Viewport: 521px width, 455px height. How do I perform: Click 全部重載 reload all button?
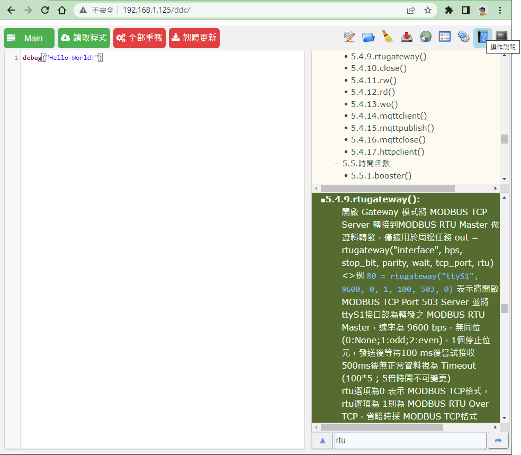(140, 38)
